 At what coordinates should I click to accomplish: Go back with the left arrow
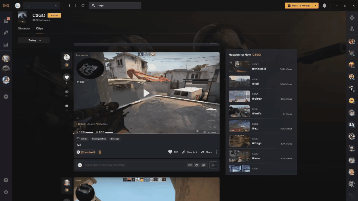69,6
